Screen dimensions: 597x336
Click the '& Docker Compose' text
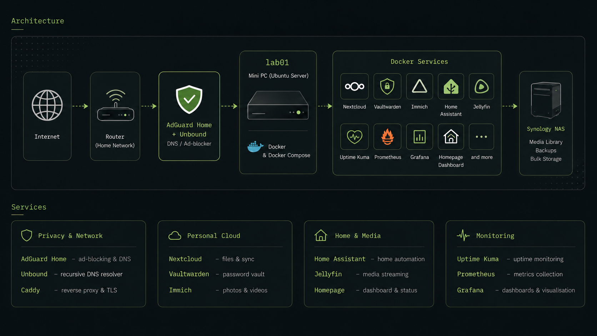point(286,155)
